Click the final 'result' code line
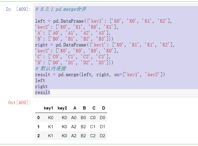This screenshot has width=198, height=146. [42, 93]
